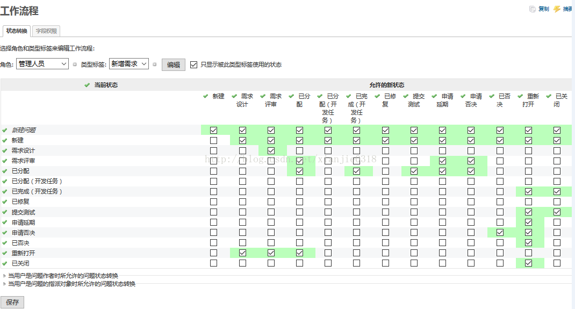Uncheck 重新打开 row's 需求设计 checkbox
The image size is (575, 309).
point(242,253)
